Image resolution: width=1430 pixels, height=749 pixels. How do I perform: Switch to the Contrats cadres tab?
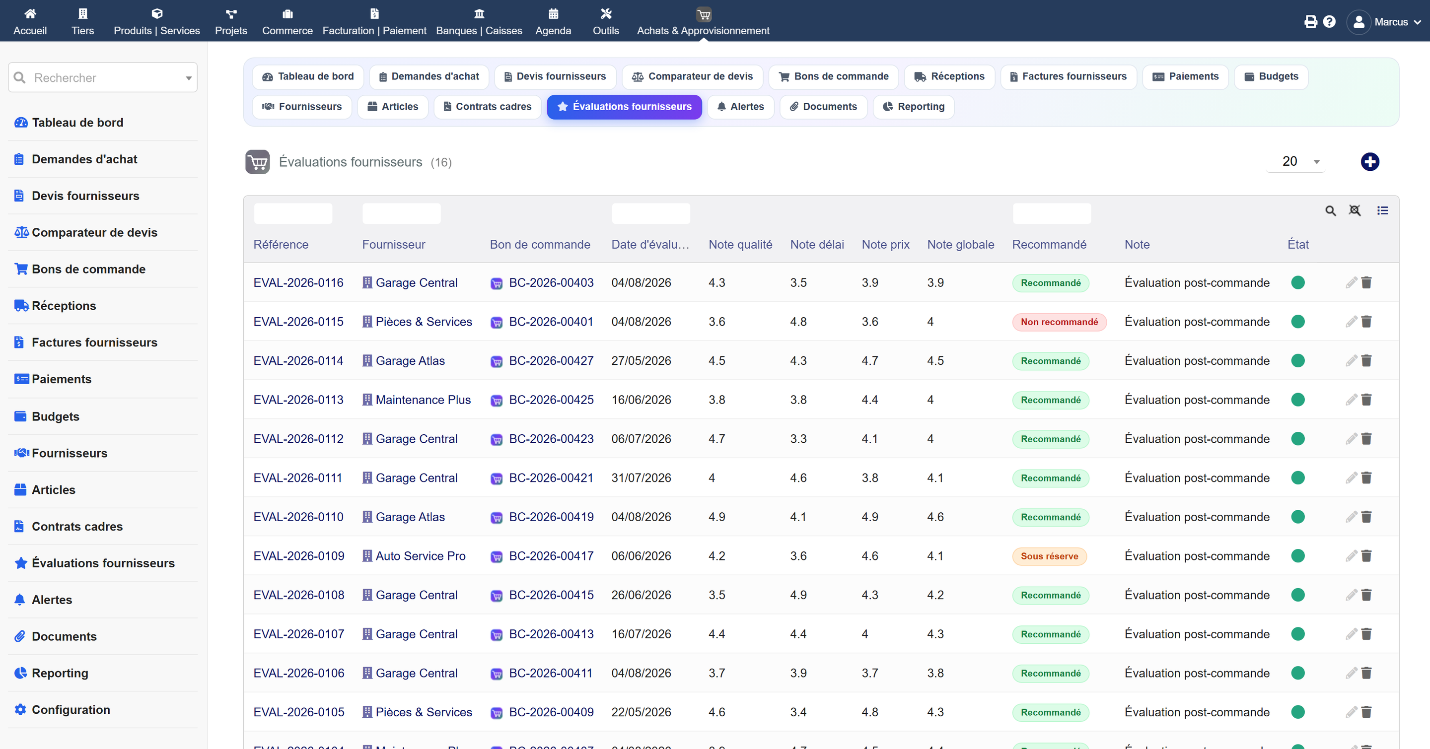[487, 107]
